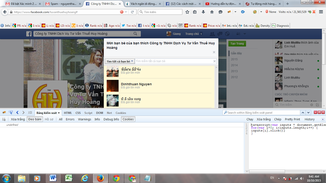Click the Dinhthuan Nguyen friend thumbnail

(x=113, y=86)
